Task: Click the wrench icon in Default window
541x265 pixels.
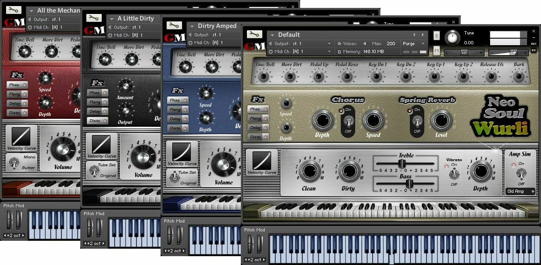Action: (254, 34)
